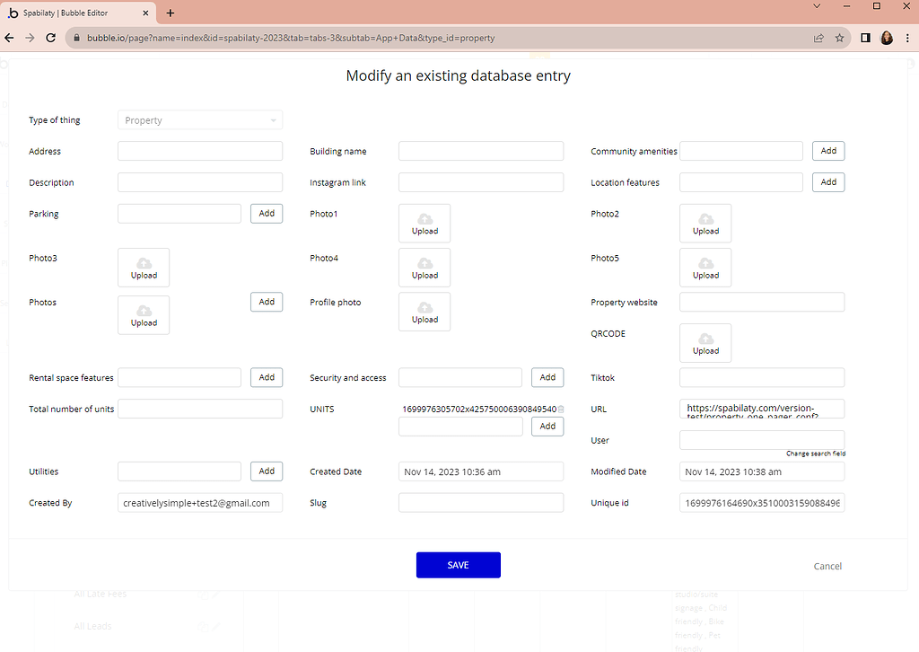This screenshot has width=919, height=652.
Task: Upload a Profile photo
Action: coord(424,311)
